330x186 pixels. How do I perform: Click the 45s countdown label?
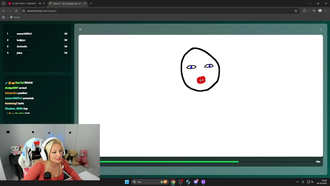tap(318, 162)
